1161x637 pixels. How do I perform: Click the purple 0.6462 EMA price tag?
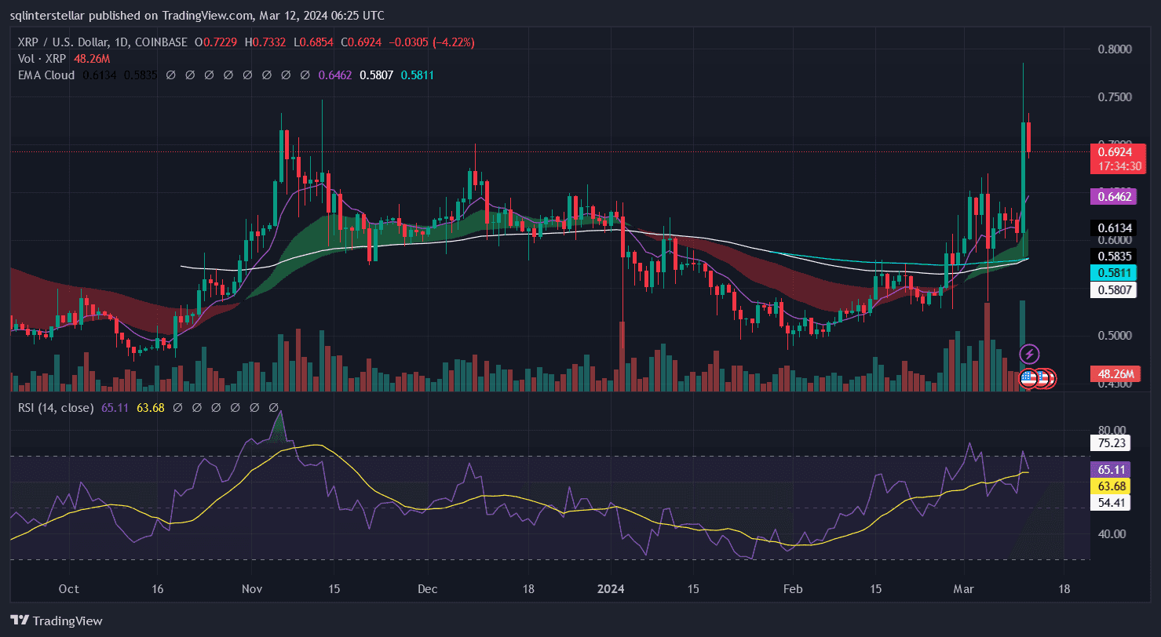pyautogui.click(x=1113, y=196)
